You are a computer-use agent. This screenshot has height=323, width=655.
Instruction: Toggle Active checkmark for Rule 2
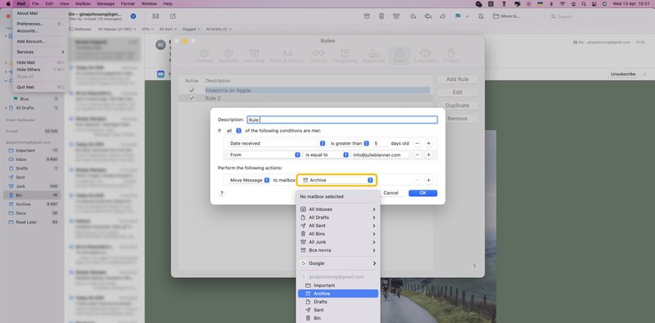pos(192,98)
